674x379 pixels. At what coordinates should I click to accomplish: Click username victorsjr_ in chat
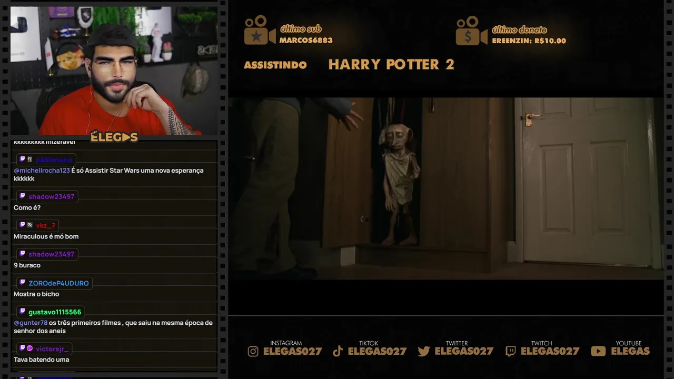click(x=52, y=348)
